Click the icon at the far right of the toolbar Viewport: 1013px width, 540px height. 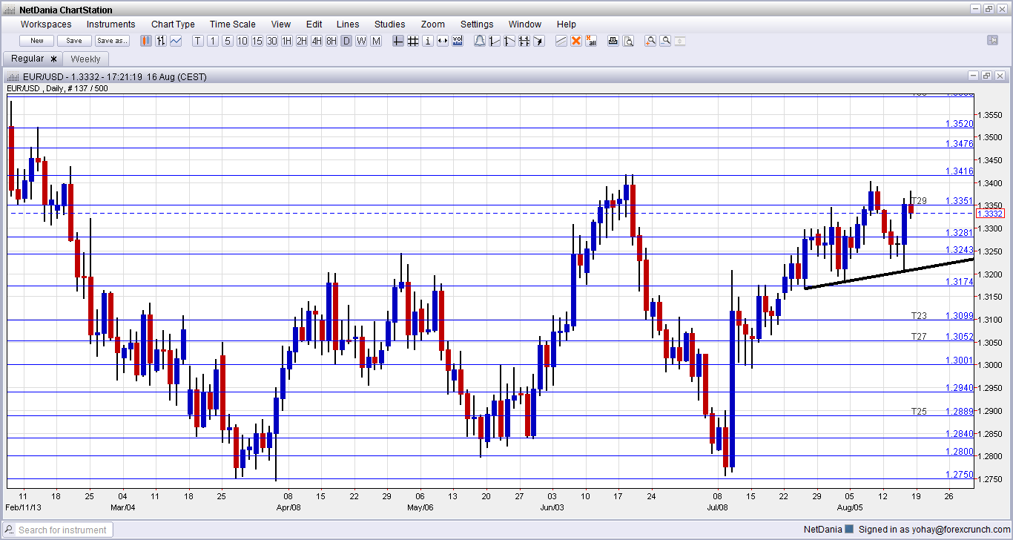point(993,40)
